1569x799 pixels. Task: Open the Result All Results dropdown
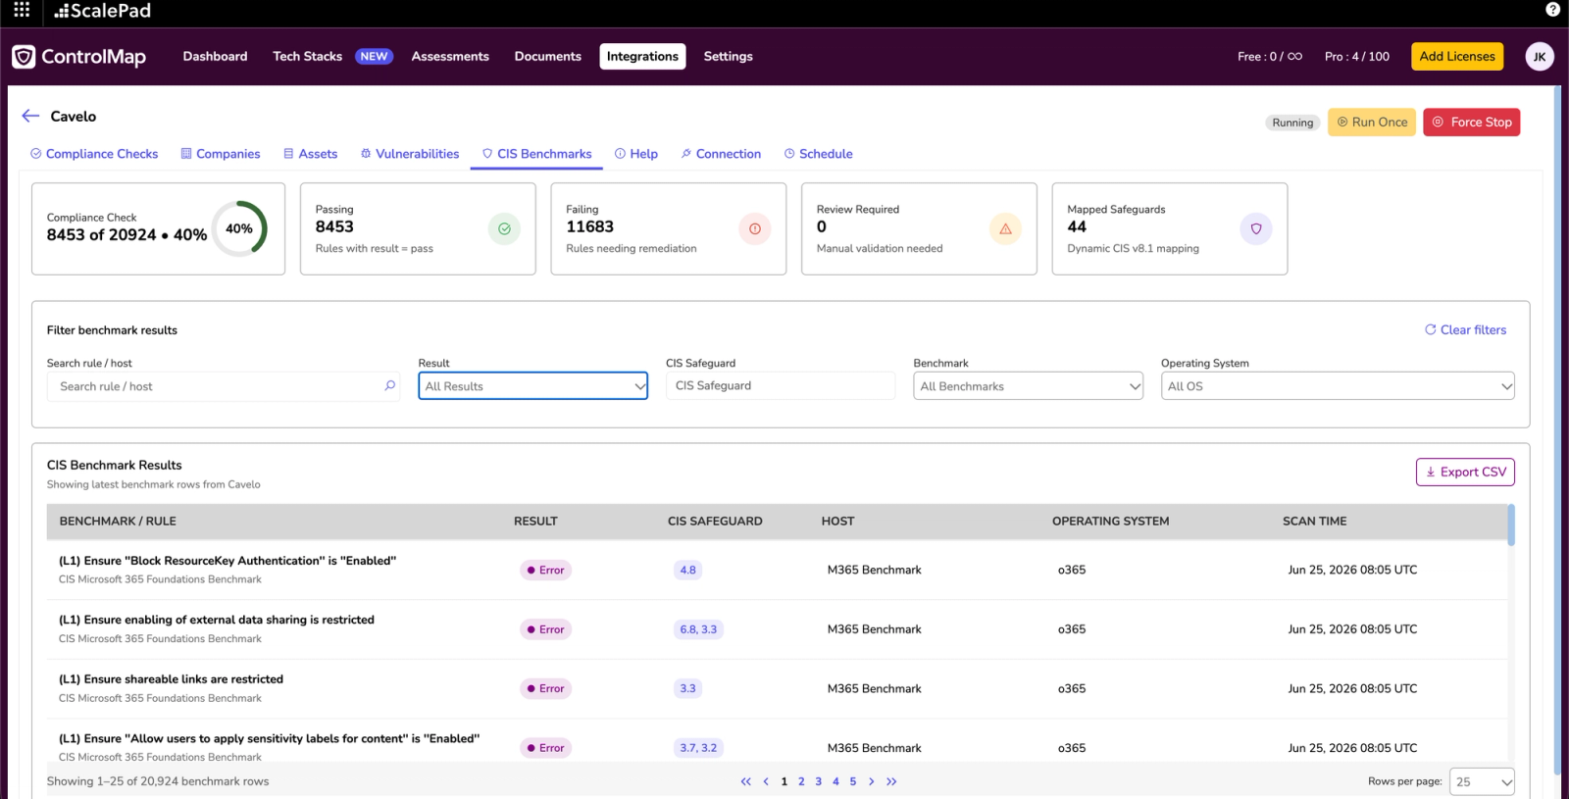pyautogui.click(x=533, y=386)
